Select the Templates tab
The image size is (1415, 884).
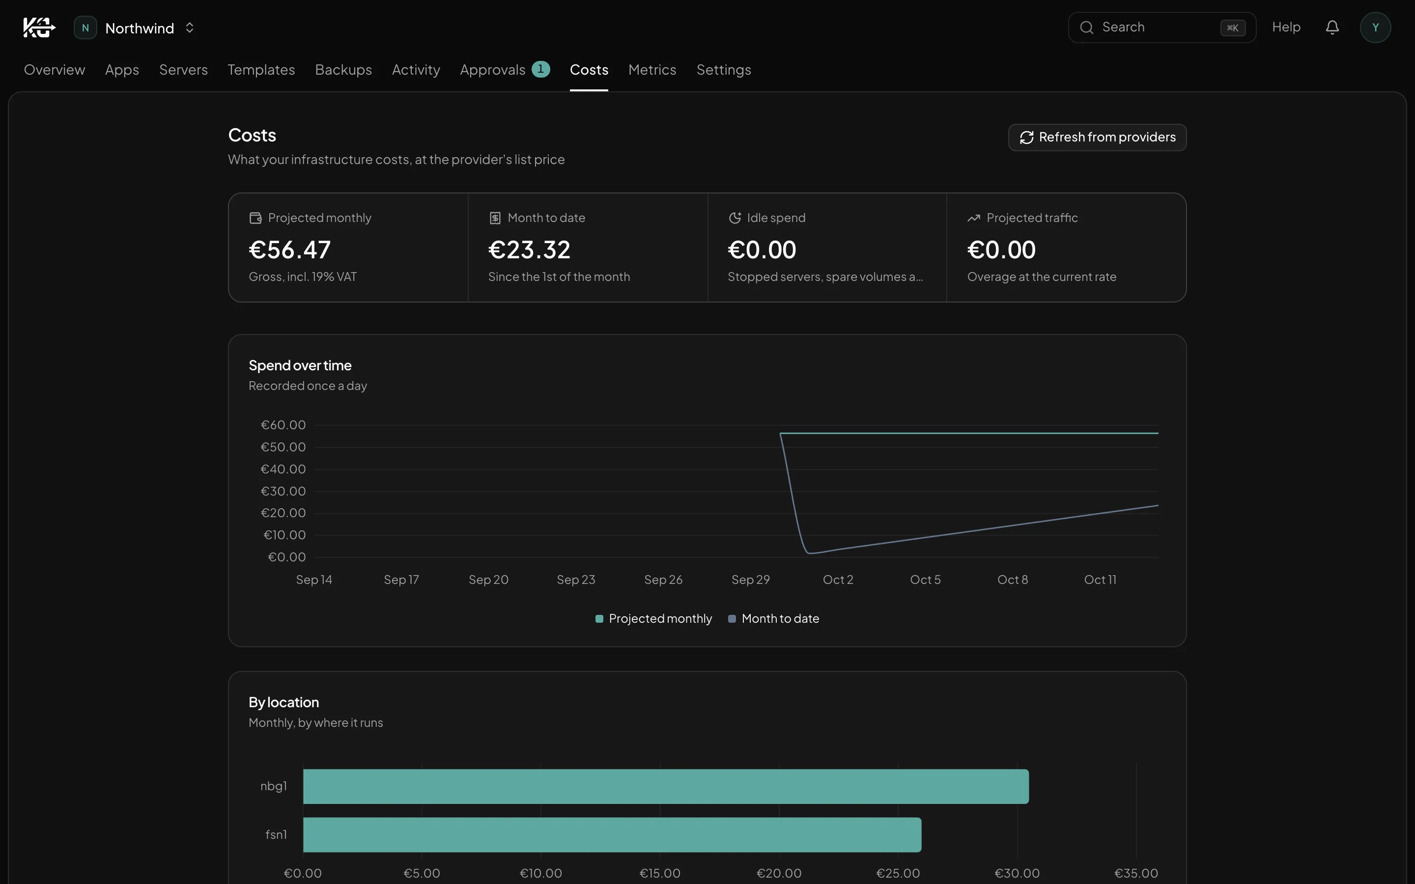click(261, 70)
